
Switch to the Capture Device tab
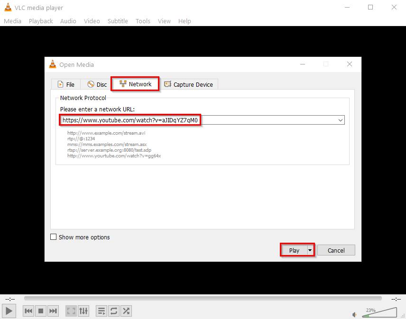(x=188, y=84)
